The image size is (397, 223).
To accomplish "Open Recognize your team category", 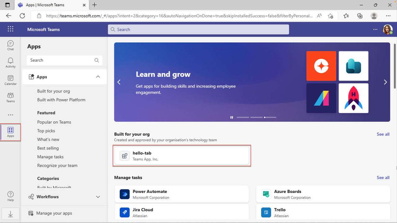I will (57, 165).
